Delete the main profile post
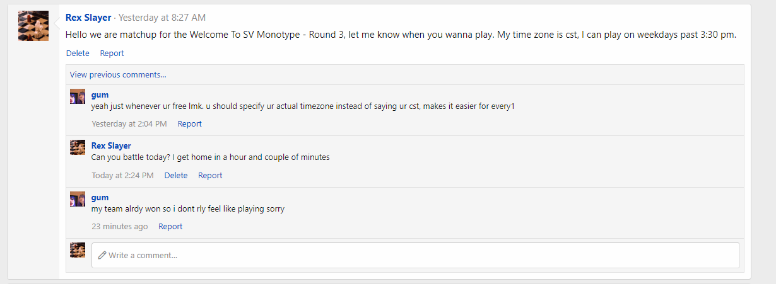The width and height of the screenshot is (776, 284). coord(78,54)
